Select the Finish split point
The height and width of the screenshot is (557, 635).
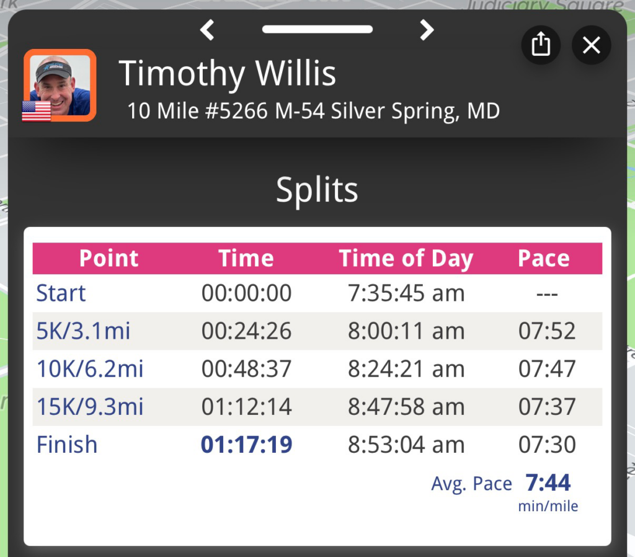[x=67, y=445]
